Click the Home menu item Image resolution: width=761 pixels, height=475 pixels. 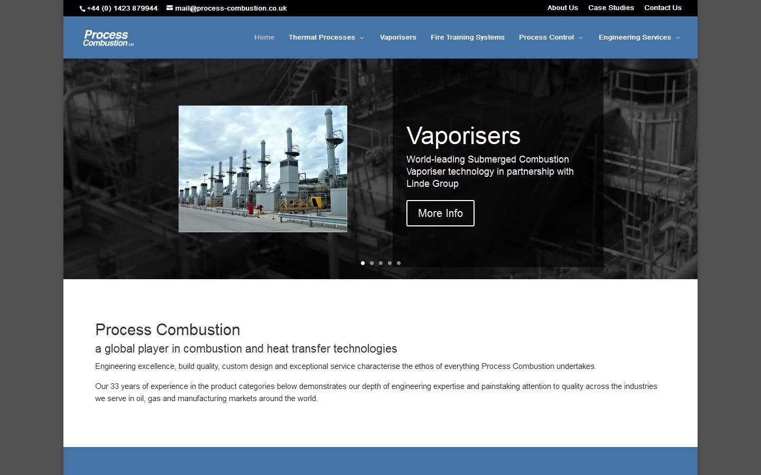264,37
